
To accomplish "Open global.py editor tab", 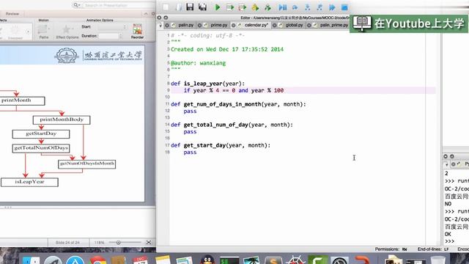I will [x=294, y=25].
